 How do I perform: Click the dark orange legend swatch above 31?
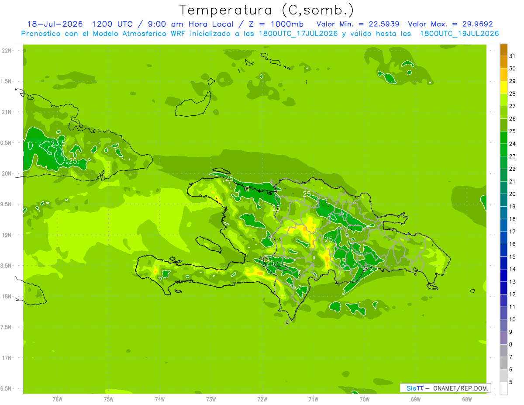point(503,49)
